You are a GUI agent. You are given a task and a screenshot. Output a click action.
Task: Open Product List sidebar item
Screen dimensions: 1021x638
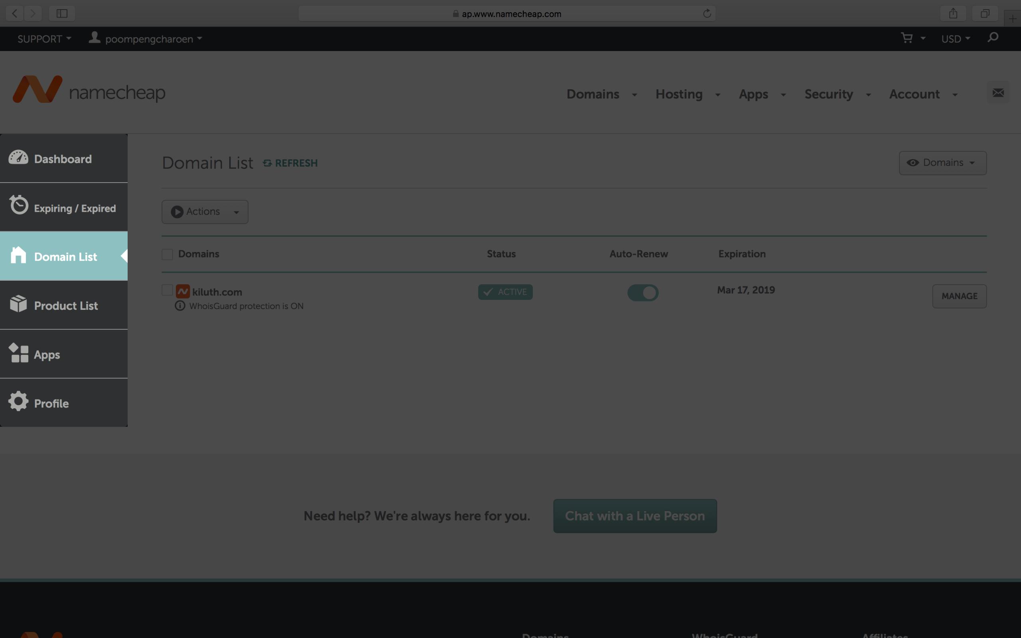(x=64, y=305)
